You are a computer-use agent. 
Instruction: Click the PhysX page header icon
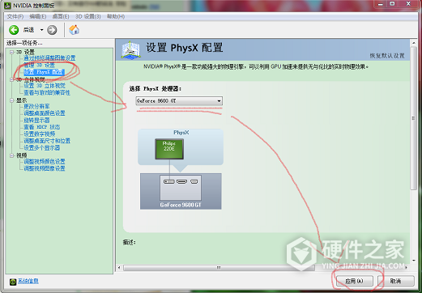(130, 49)
